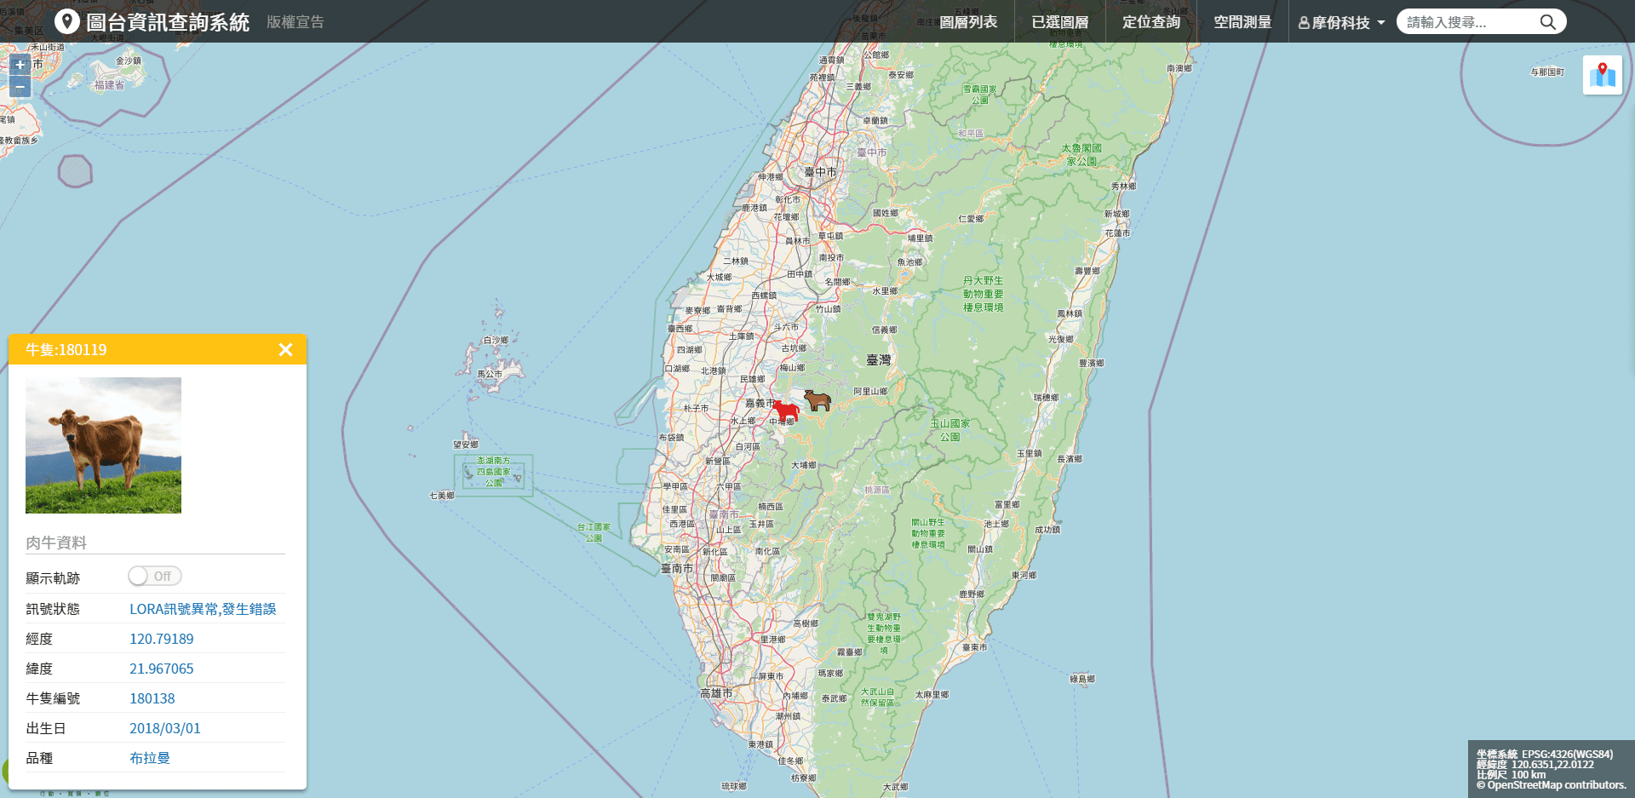Click the cow photo thumbnail
Screen dimensions: 1635x798
coord(103,445)
